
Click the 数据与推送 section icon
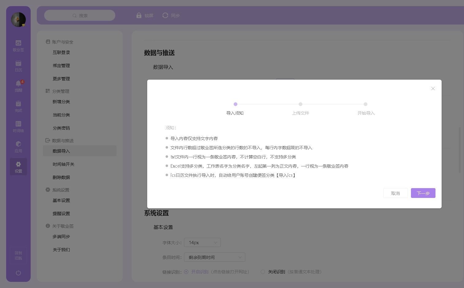48,140
